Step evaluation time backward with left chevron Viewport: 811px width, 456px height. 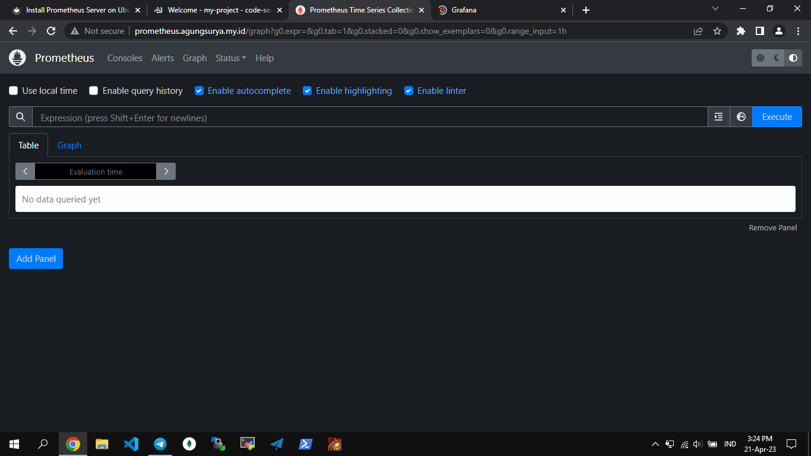point(25,172)
